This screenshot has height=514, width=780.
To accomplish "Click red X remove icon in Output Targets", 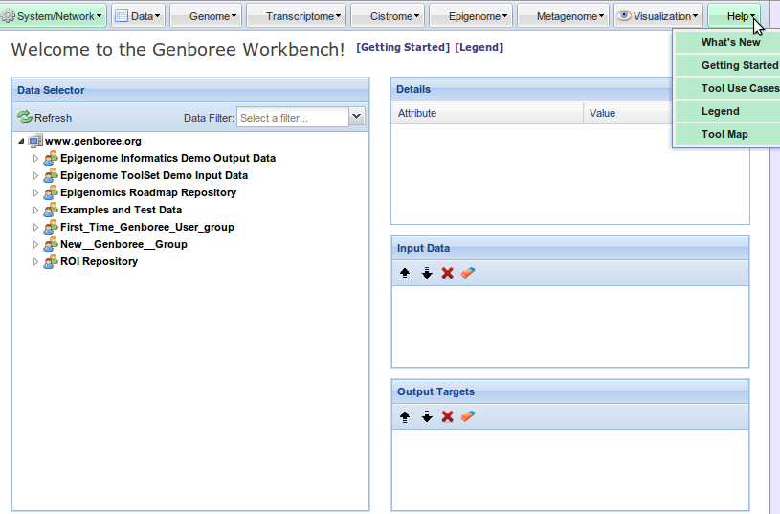I will [447, 417].
